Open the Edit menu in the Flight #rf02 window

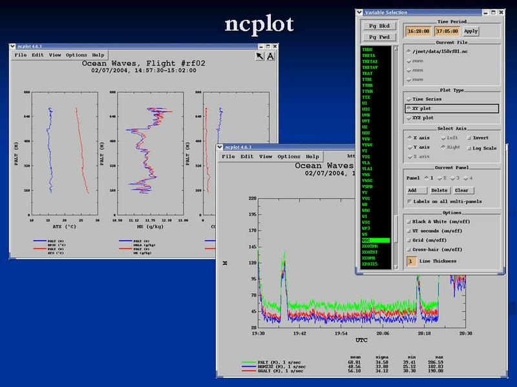[x=37, y=55]
